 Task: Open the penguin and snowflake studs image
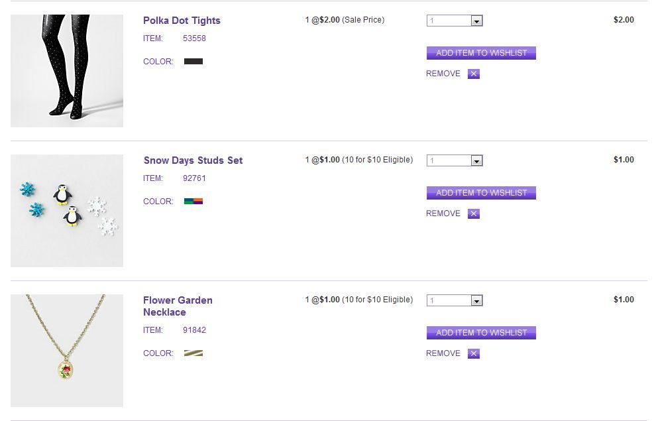tap(67, 211)
